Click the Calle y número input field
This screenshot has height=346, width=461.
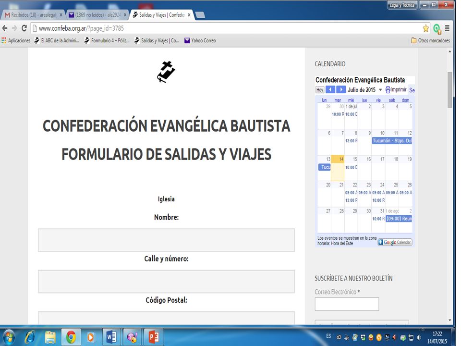pos(167,282)
